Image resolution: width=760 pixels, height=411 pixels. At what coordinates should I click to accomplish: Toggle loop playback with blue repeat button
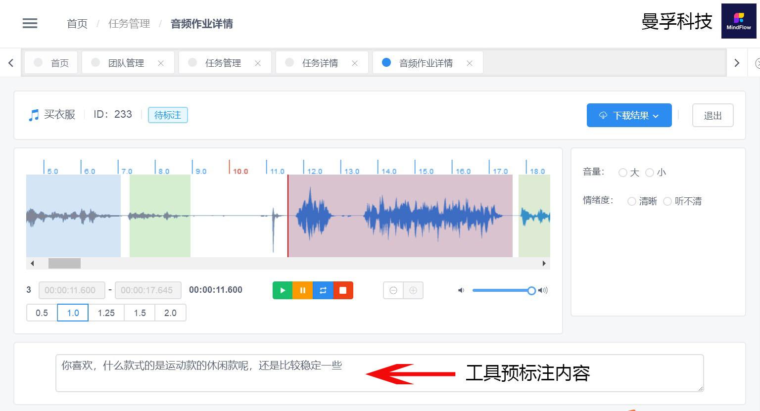point(323,290)
